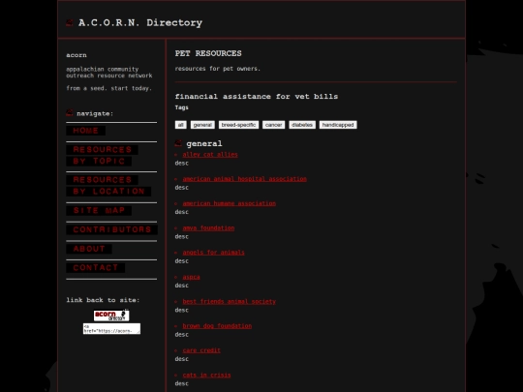Filter by the 'general' tag

pos(202,125)
